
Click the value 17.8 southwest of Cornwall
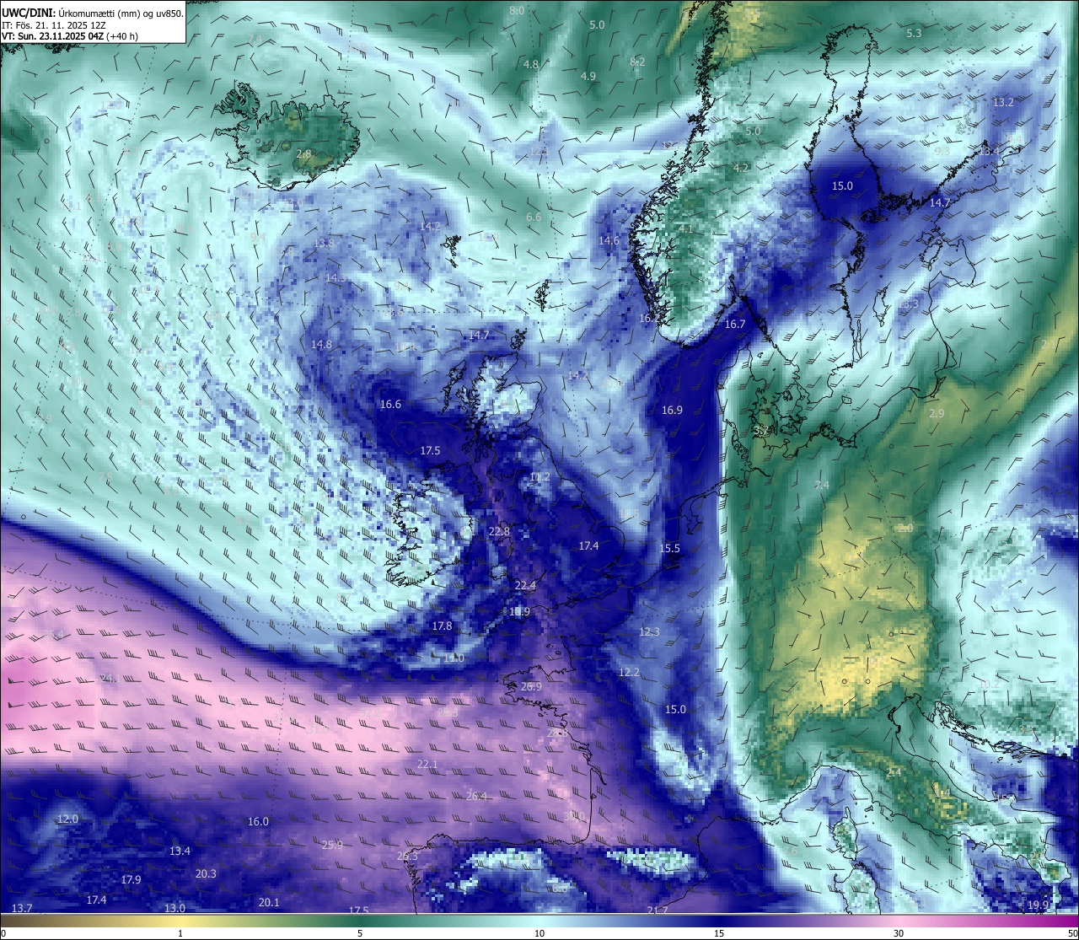click(x=442, y=626)
